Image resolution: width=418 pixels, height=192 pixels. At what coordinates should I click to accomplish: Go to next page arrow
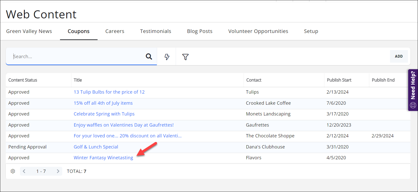coord(58,171)
